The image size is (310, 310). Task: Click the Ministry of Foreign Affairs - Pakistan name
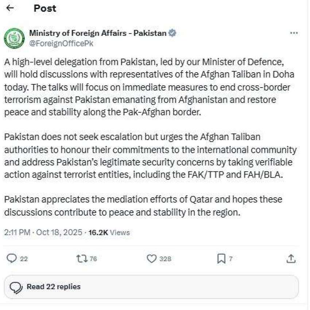pyautogui.click(x=97, y=33)
